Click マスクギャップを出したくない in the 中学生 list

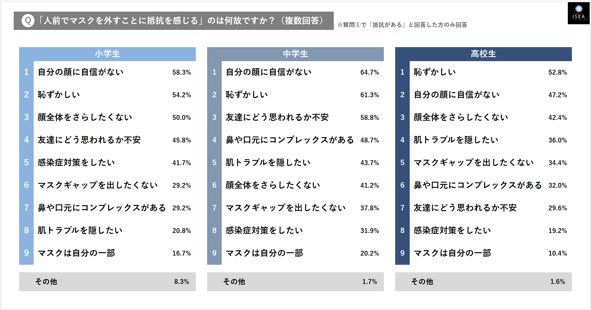(286, 208)
